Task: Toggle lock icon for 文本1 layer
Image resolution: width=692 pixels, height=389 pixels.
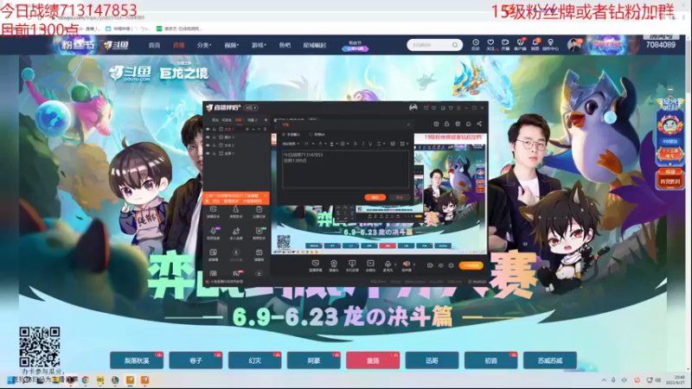Action: coord(214,129)
